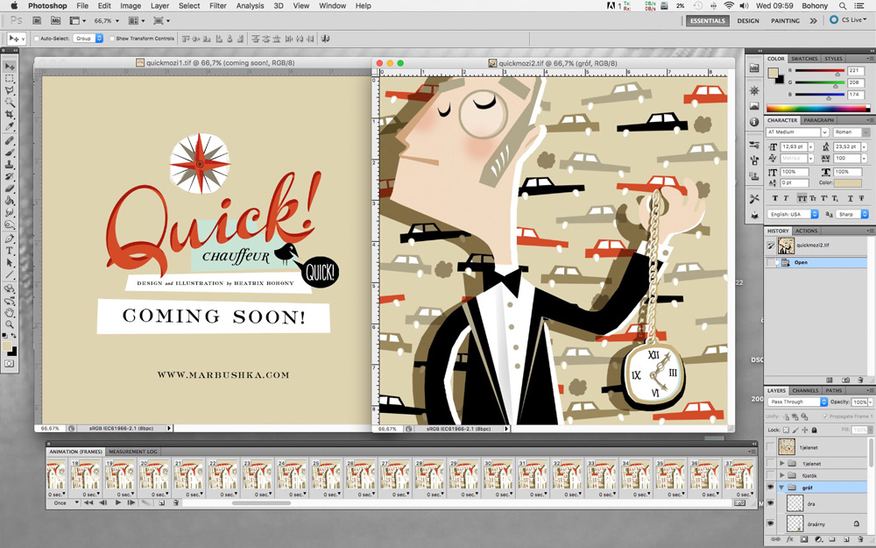Hide the gróf layer group
Screen dimensions: 876x548
tap(770, 487)
